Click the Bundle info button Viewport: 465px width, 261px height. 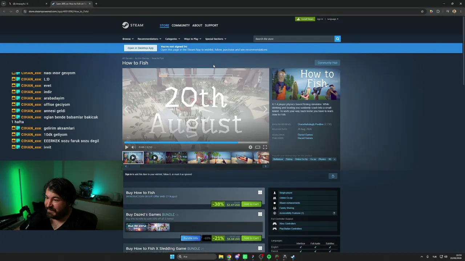(191, 238)
